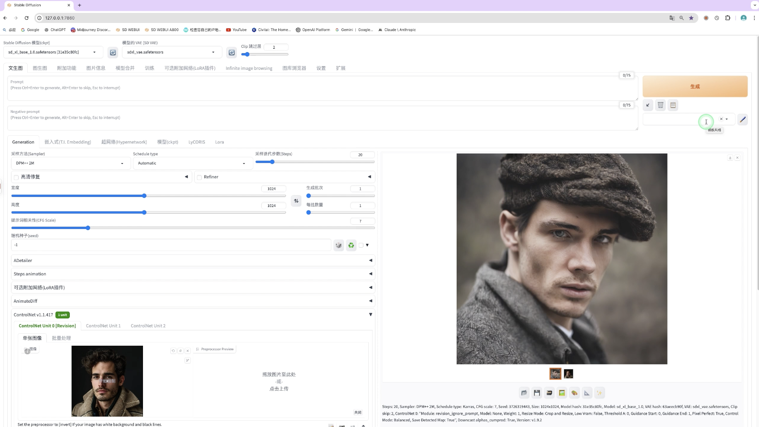Edit styles with the pencil icon

click(x=742, y=120)
